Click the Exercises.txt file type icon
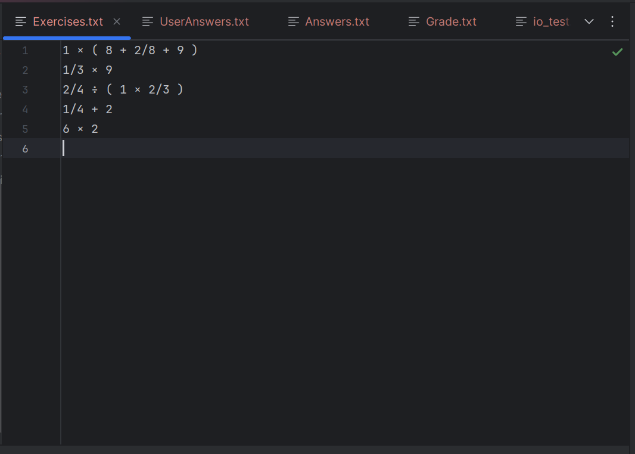 21,21
